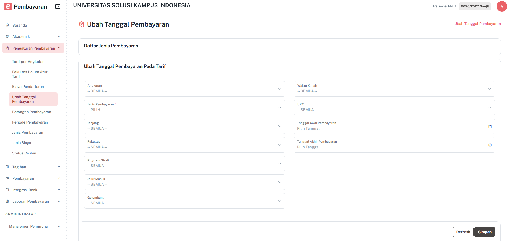Screen dimensions: 511x241
Task: Go to Beranda in sidebar
Action: 19,25
